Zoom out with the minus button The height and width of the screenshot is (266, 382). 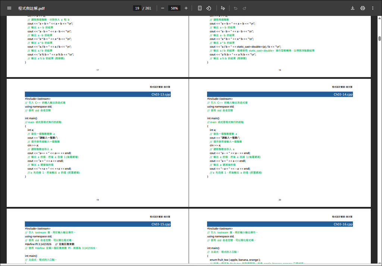(163, 8)
